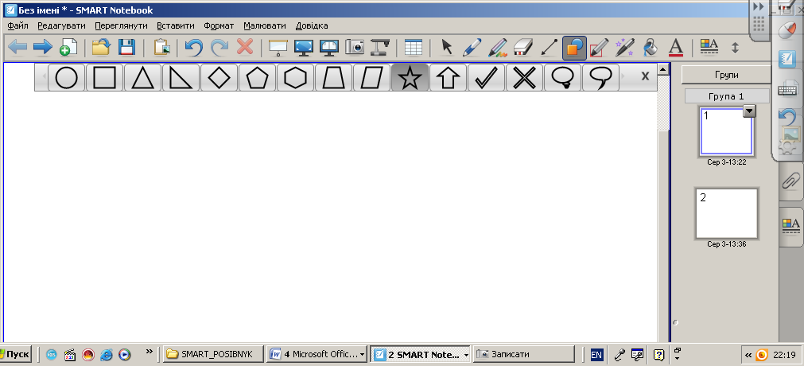The image size is (804, 366).
Task: Choose the right triangle shape
Action: point(181,78)
